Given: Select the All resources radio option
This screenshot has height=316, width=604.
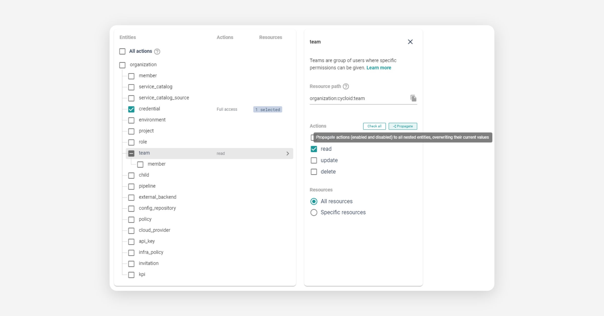Looking at the screenshot, I should [x=314, y=201].
